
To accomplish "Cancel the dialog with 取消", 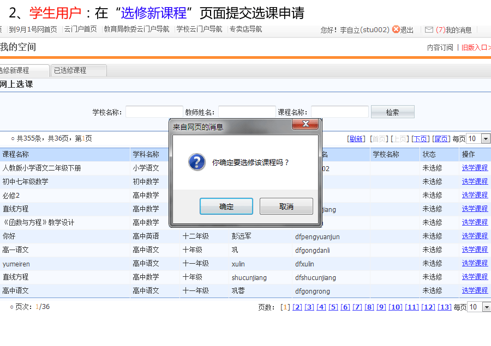I will click(x=286, y=207).
